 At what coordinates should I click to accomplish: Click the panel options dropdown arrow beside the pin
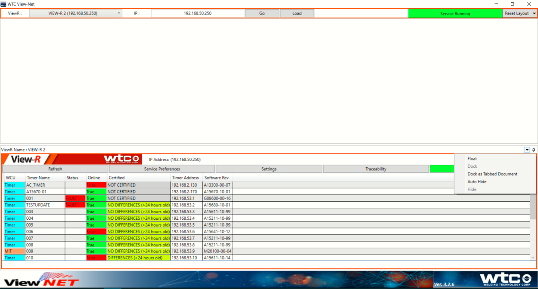coord(527,150)
